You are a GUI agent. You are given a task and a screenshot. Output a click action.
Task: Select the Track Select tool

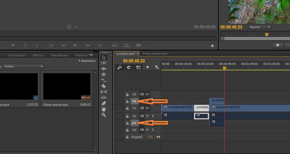pyautogui.click(x=104, y=63)
